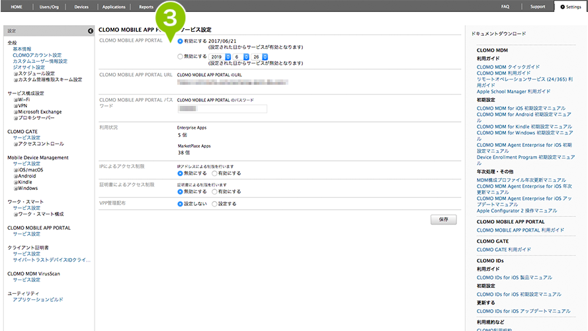Open the year dropdown showing 2019
The width and height of the screenshot is (588, 331).
pyautogui.click(x=220, y=57)
